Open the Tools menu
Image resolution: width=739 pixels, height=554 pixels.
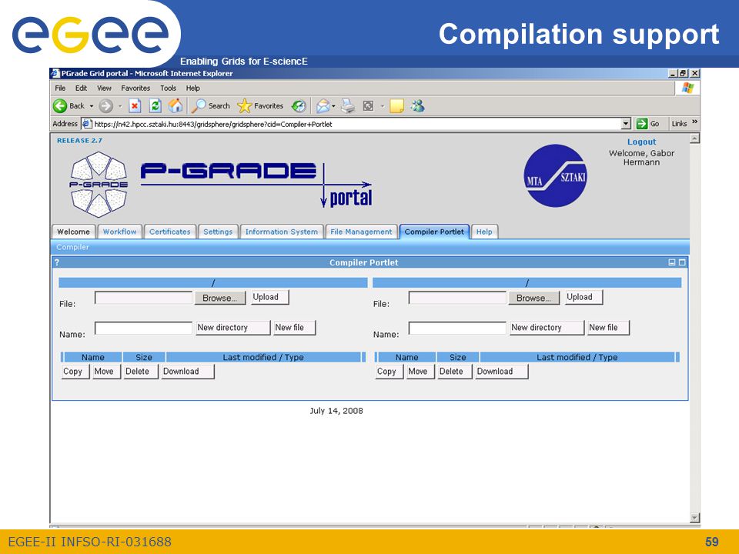tap(169, 88)
